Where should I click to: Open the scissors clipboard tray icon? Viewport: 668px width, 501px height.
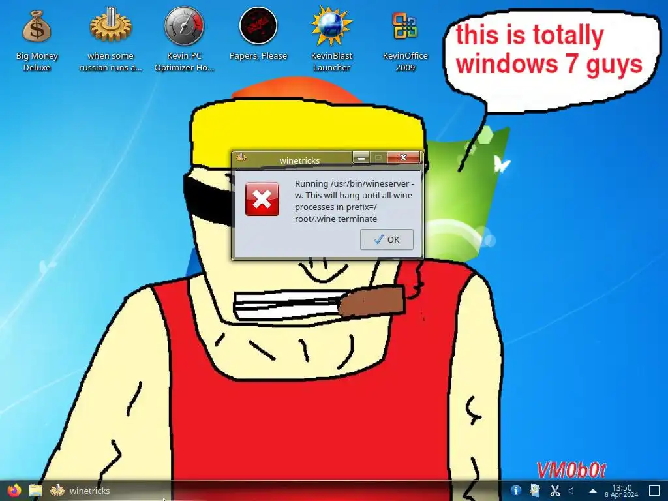pos(554,491)
